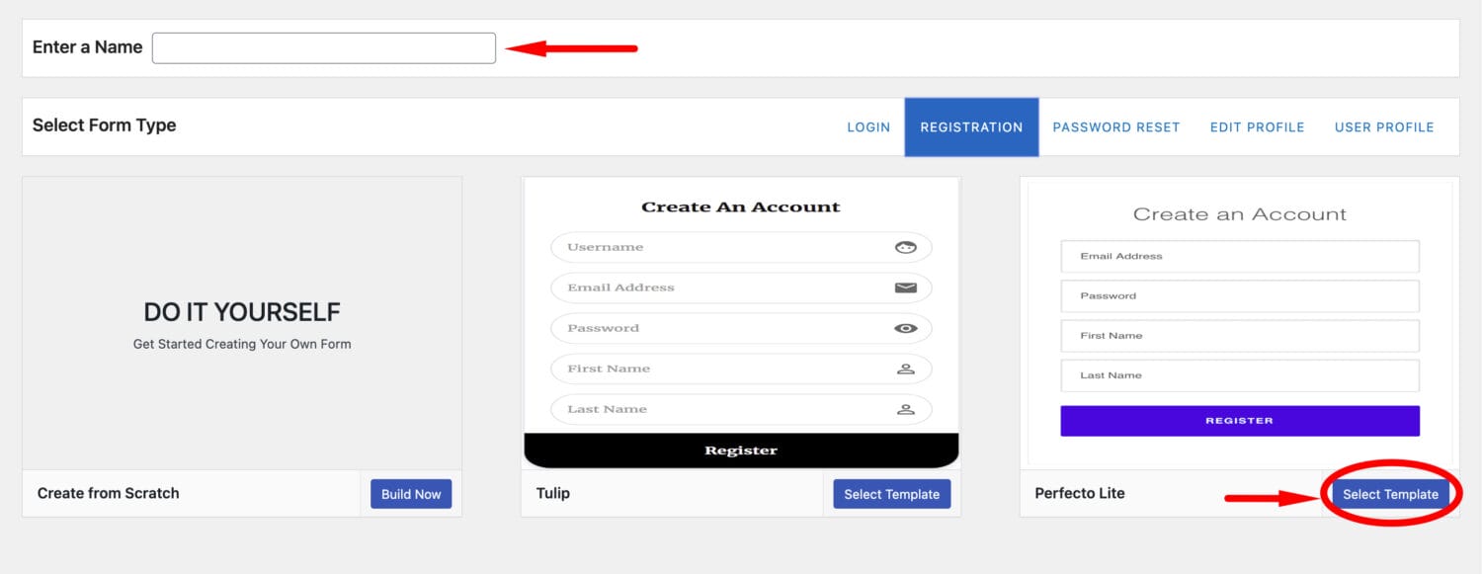Click the person icon in Tulip First Name field
The image size is (1482, 574).
[905, 369]
